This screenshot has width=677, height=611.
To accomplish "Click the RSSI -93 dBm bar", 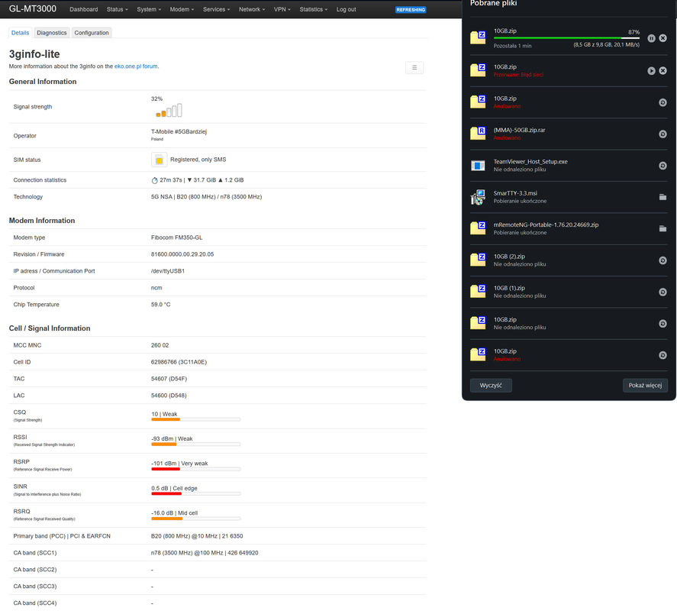I will [x=195, y=445].
